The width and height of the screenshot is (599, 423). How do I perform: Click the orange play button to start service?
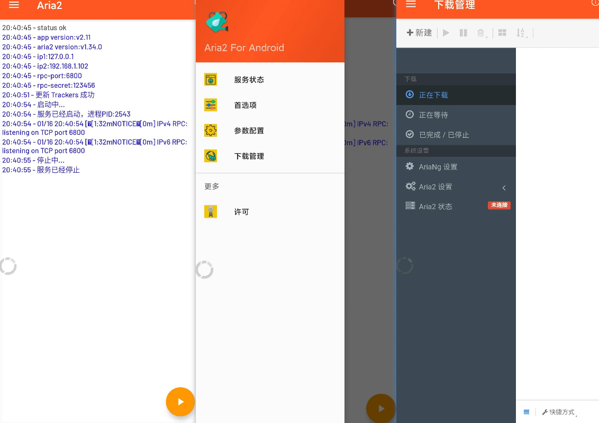click(180, 402)
